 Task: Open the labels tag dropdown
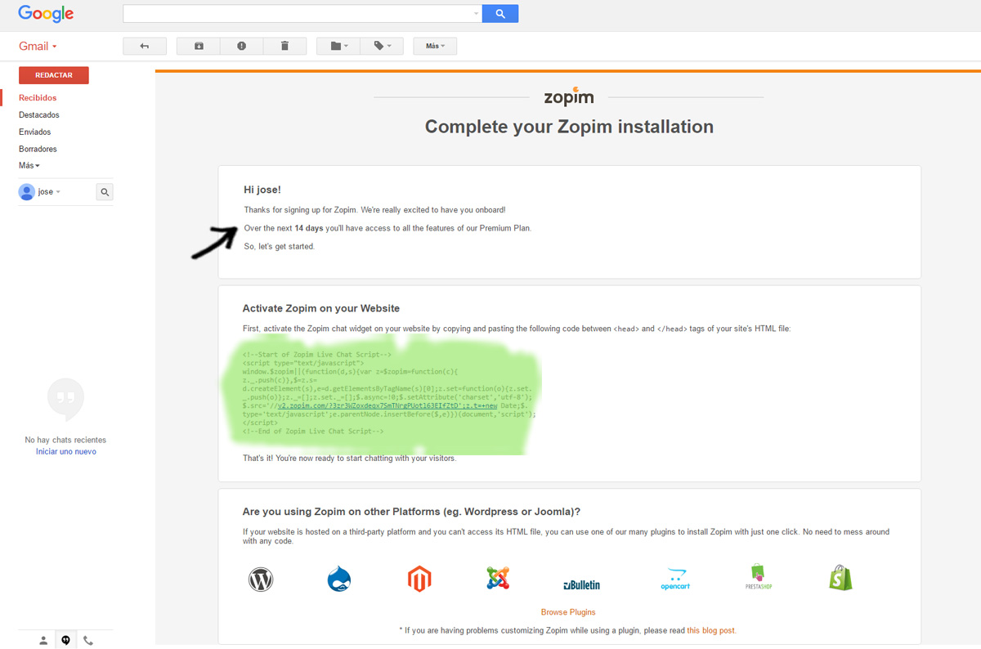[x=382, y=47]
